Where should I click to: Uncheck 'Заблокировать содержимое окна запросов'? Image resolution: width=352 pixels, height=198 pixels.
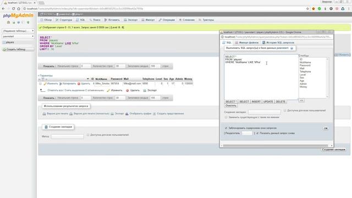(x=226, y=128)
